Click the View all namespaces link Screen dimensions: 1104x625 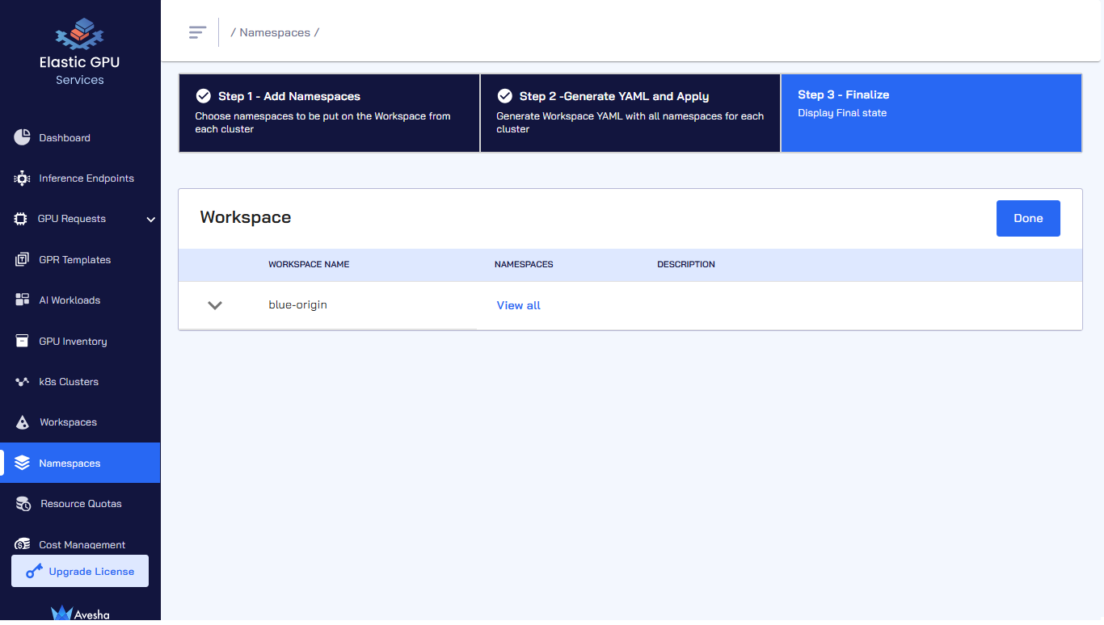[x=519, y=305]
